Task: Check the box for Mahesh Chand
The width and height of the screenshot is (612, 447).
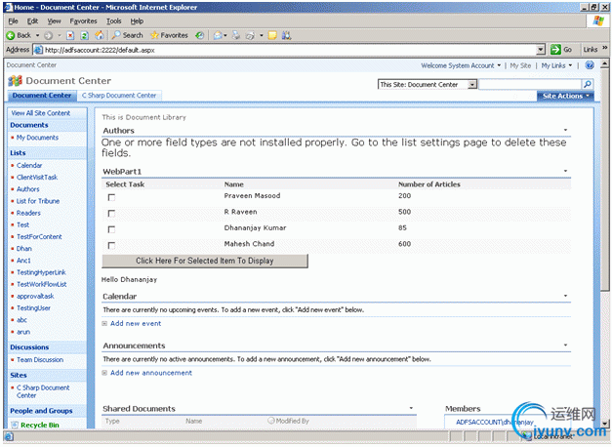Action: 111,246
